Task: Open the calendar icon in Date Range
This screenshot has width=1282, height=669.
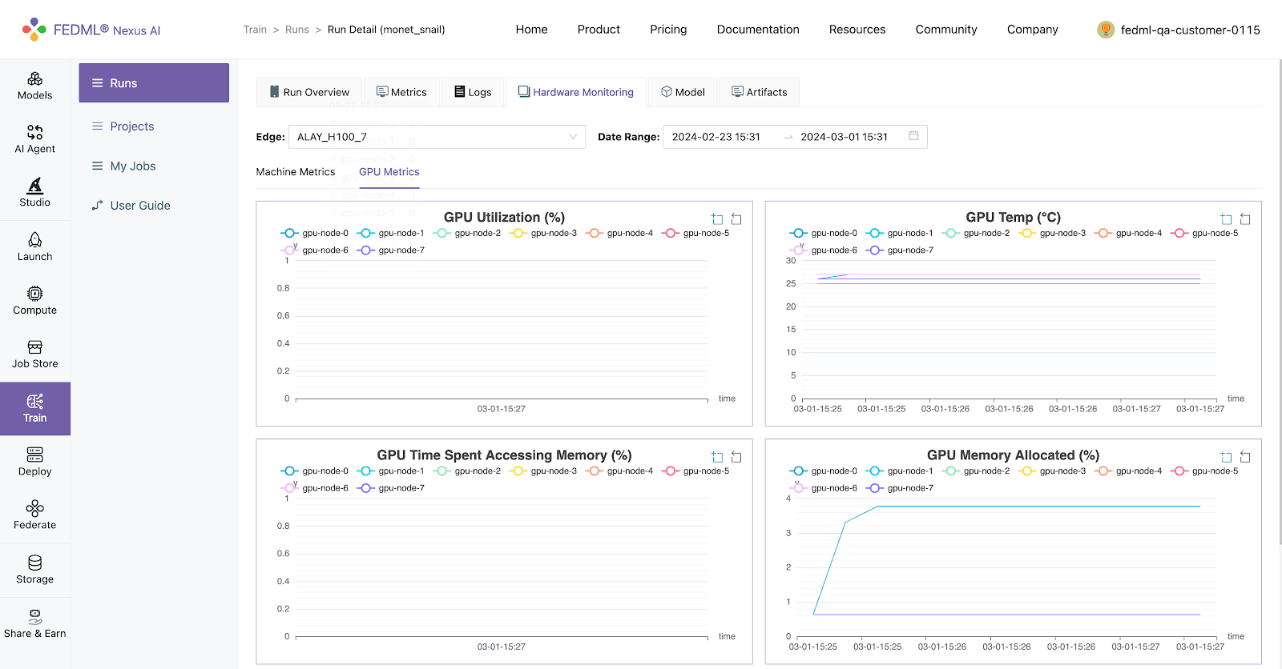Action: pos(913,136)
